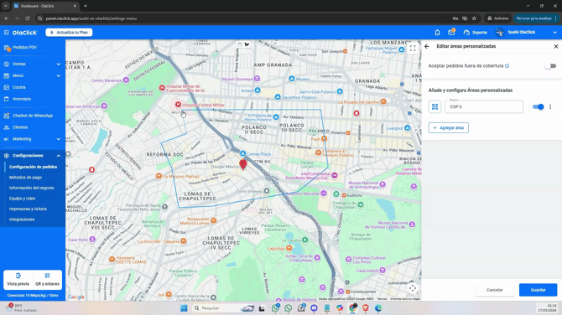
Task: Open Chatbot de WhatsApp
Action: [x=32, y=116]
